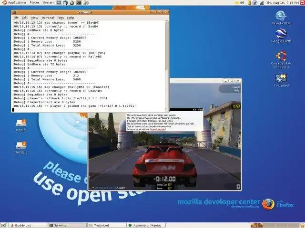
Task: Minimize the Terminal window
Action: coord(153,12)
